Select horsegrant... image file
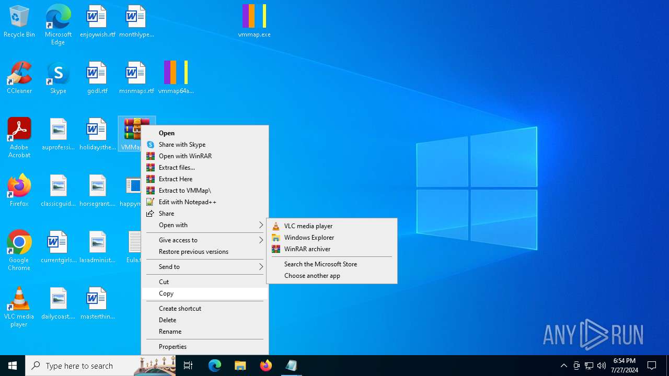The image size is (669, 376). click(97, 191)
